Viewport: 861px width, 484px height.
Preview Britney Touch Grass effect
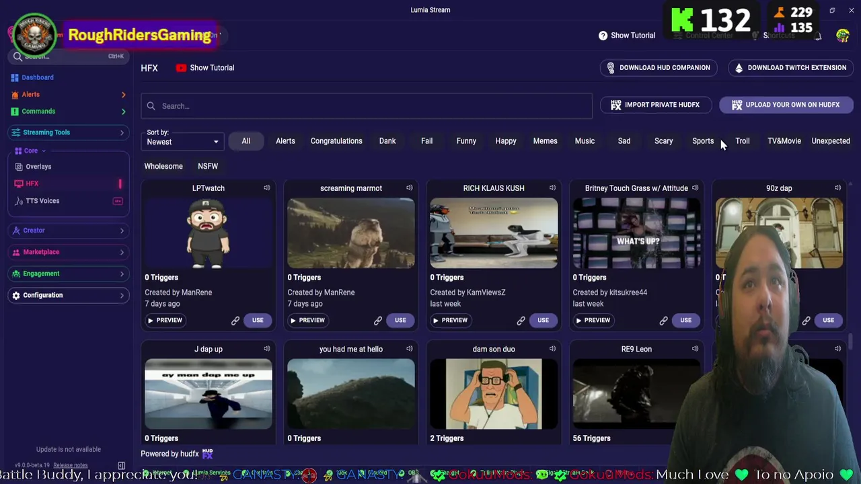coord(593,320)
